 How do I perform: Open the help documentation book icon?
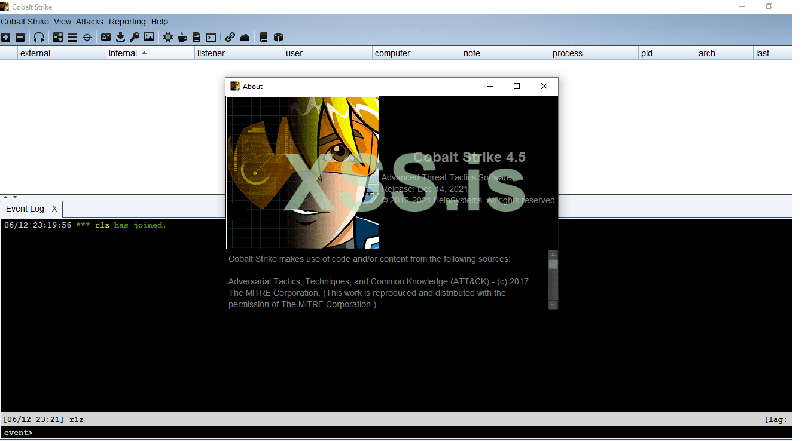(x=263, y=37)
